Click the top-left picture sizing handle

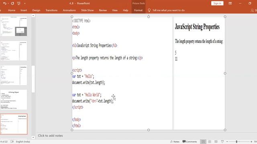coord(72,17)
